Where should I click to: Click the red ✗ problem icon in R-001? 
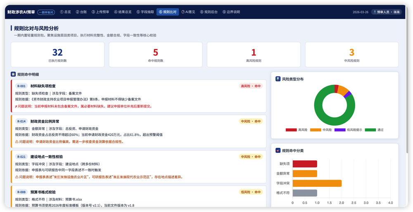pos(17,106)
